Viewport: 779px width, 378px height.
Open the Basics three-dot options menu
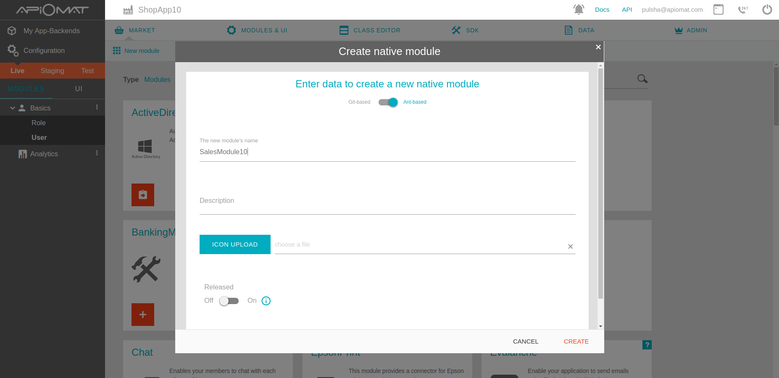pyautogui.click(x=97, y=108)
